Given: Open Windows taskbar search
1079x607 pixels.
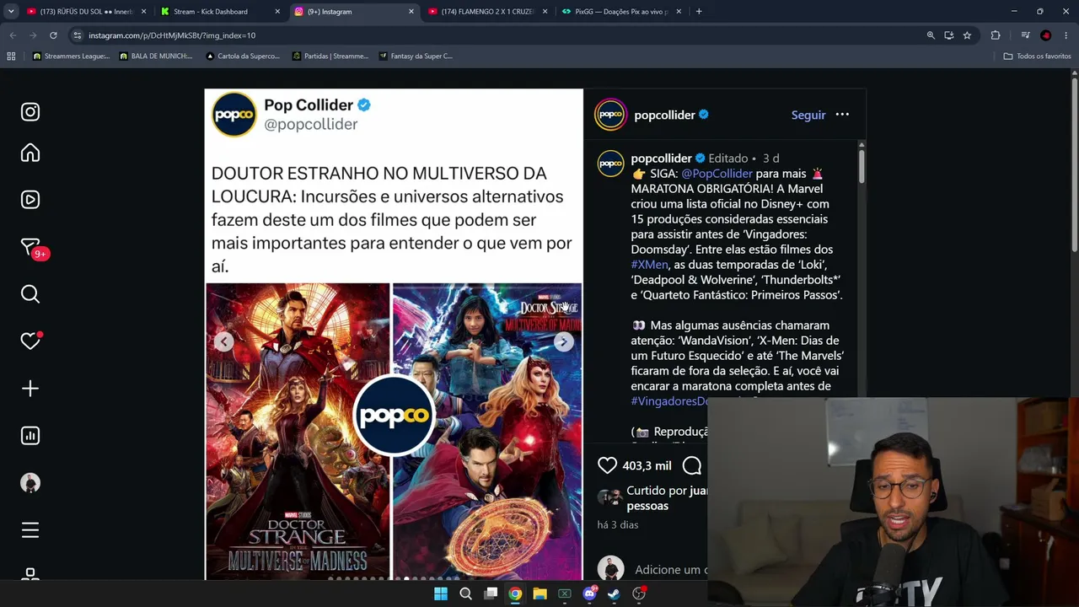Looking at the screenshot, I should [x=465, y=594].
